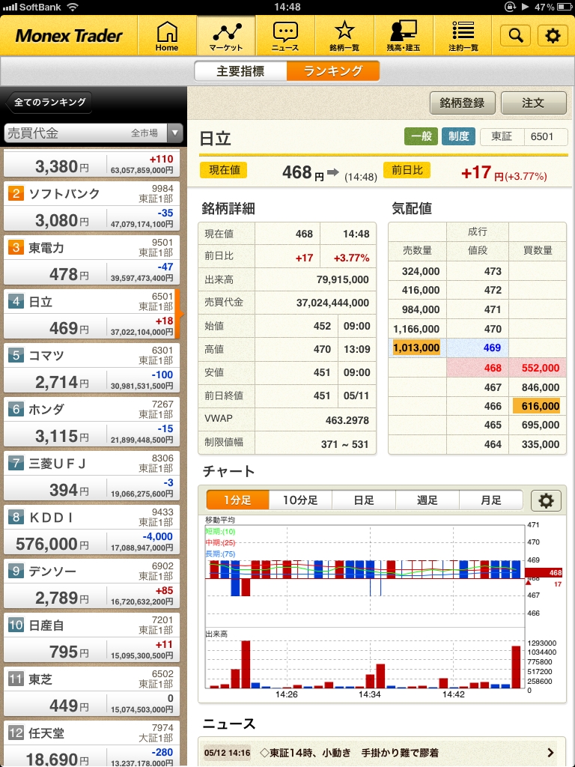Tap the 468 bid price cell
Screen dimensions: 575x767
(x=478, y=367)
